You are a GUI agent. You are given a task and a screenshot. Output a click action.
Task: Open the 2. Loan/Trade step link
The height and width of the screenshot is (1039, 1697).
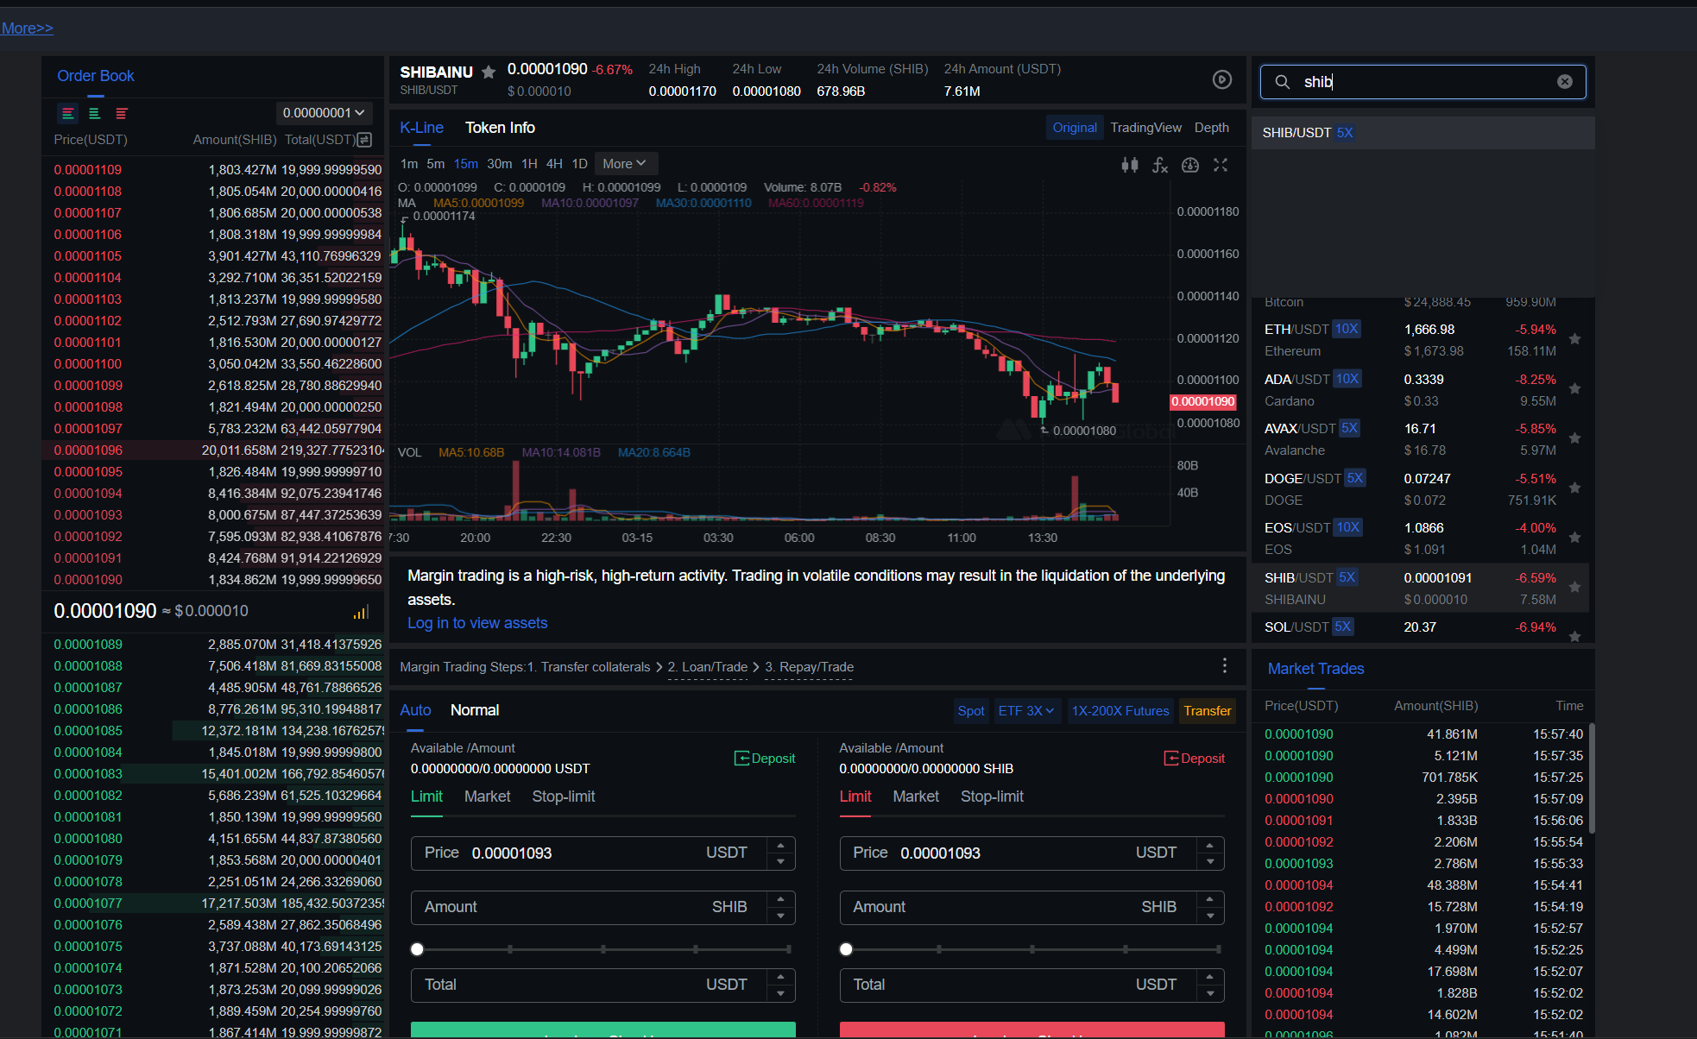coord(707,667)
